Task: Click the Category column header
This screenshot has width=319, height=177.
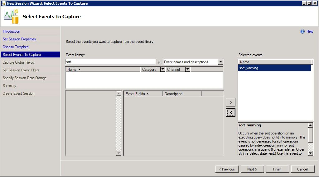Action: pos(150,70)
